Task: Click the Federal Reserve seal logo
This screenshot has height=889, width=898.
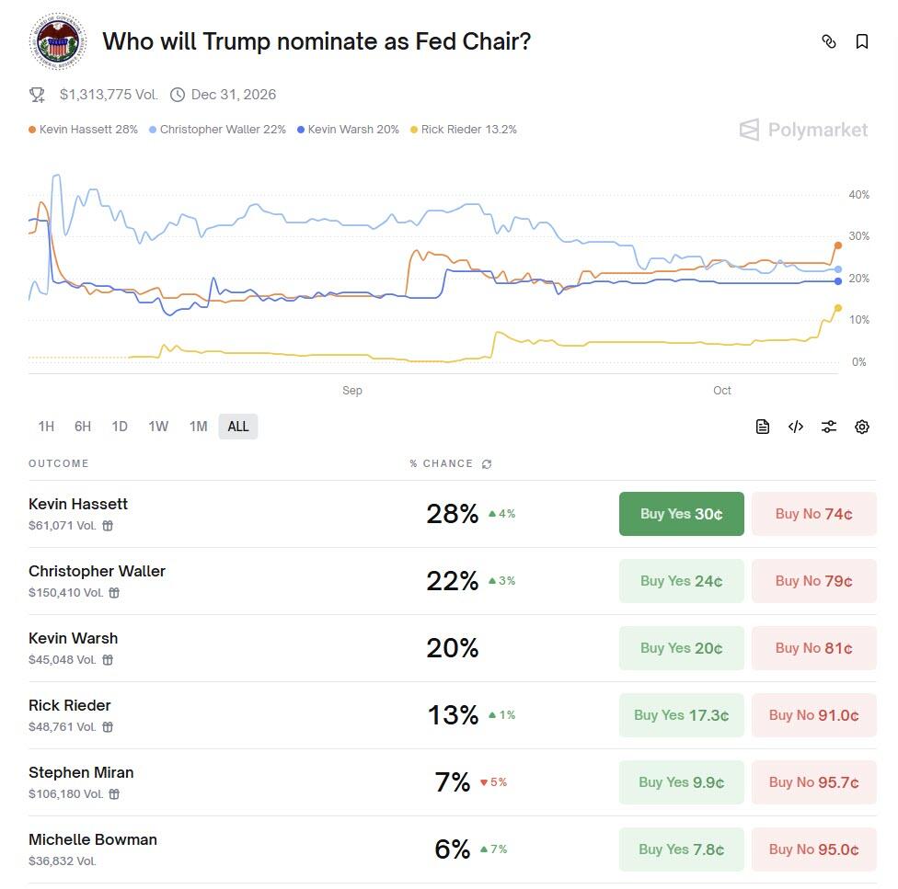Action: click(x=58, y=41)
